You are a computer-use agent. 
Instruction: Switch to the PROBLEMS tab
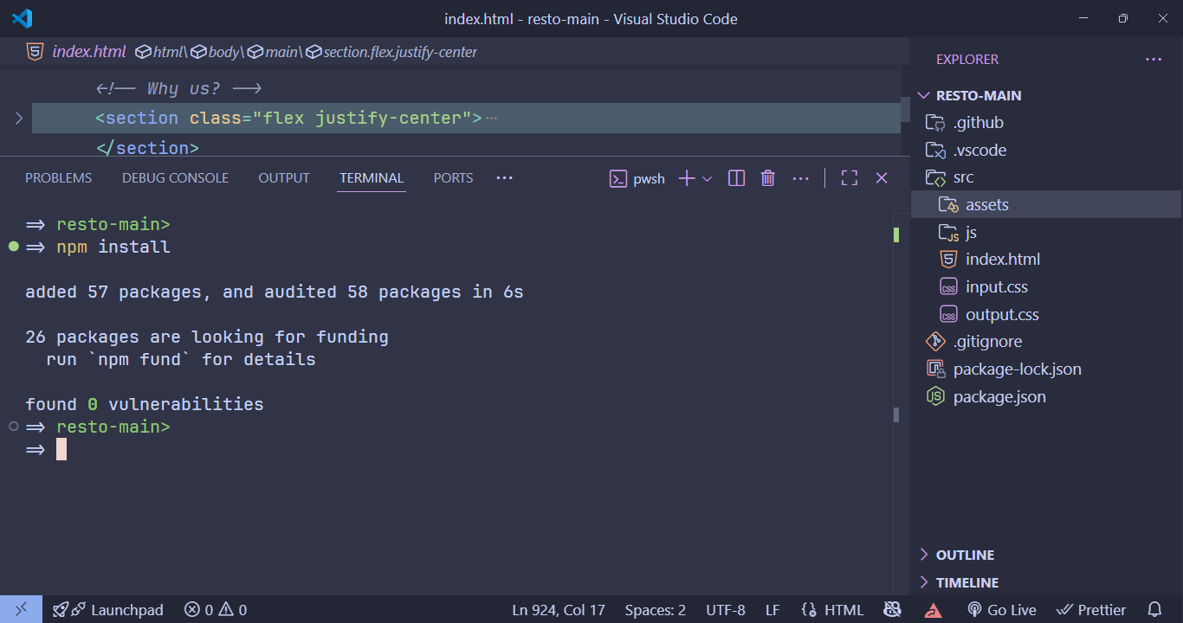(x=58, y=177)
